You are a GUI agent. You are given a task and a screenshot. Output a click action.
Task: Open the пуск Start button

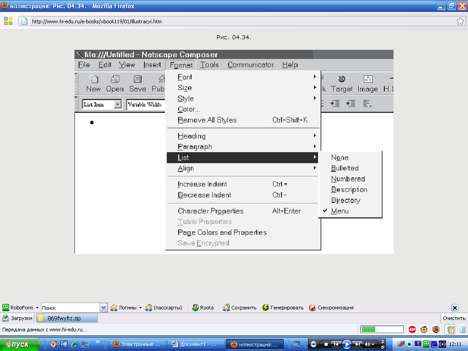20,345
